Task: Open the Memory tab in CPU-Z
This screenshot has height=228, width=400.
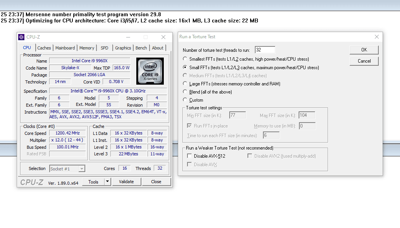Action: coord(87,48)
